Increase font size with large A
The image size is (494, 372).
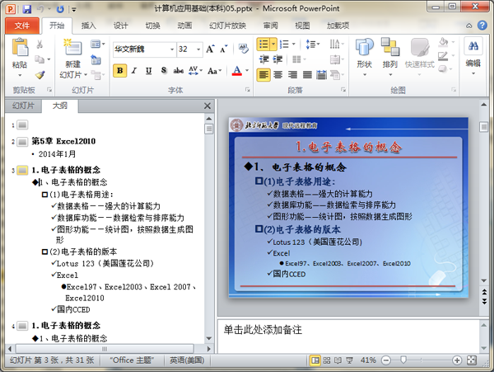[x=210, y=49]
